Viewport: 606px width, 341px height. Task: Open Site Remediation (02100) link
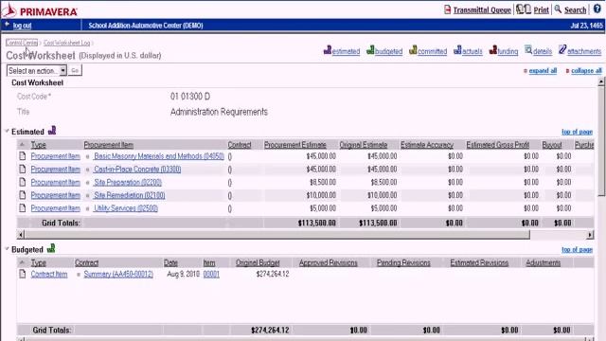tap(130, 195)
